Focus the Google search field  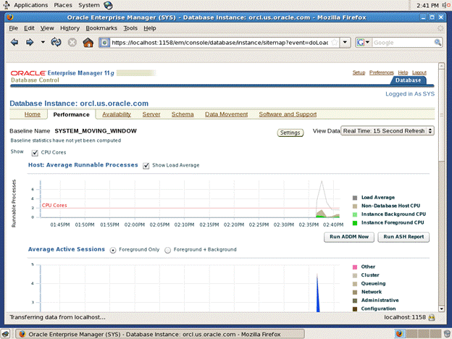(403, 43)
